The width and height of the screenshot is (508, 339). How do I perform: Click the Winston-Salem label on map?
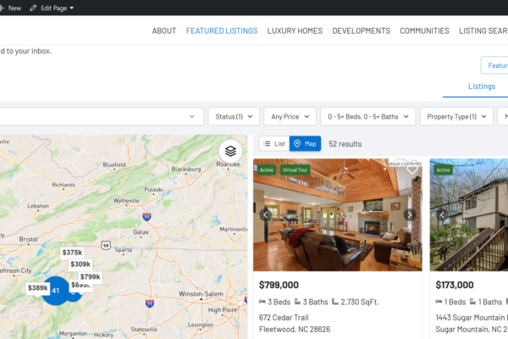[x=201, y=294]
